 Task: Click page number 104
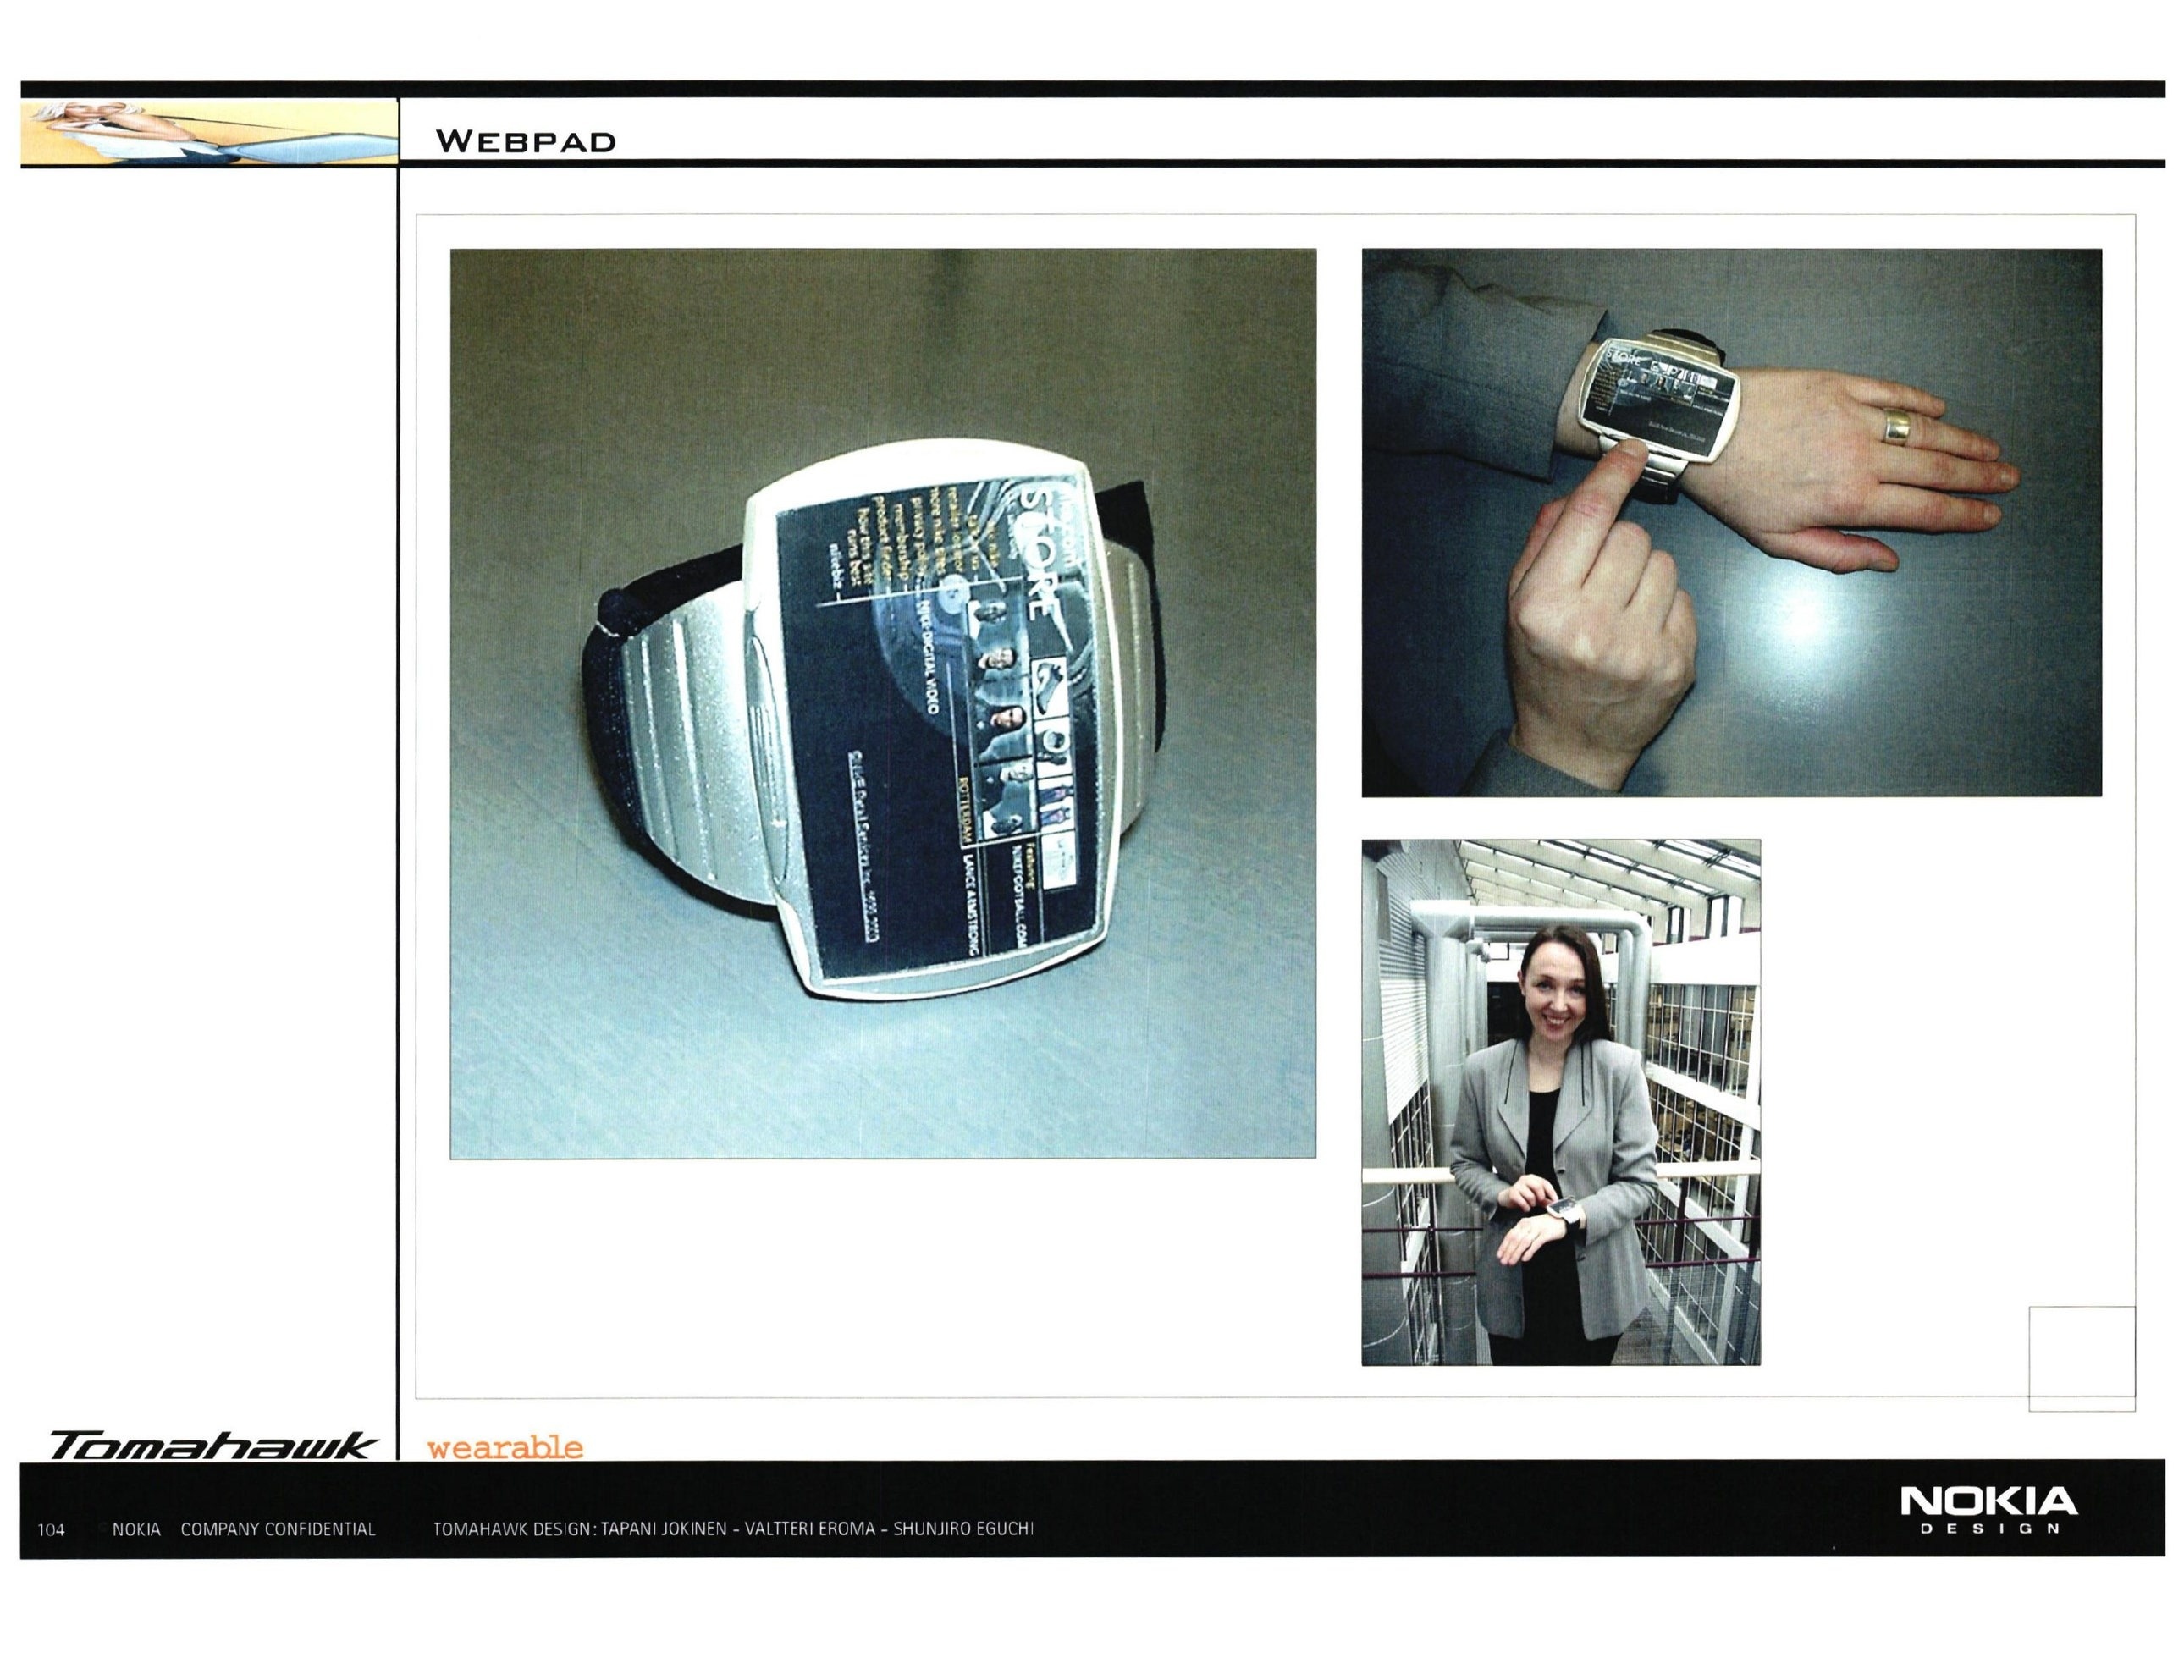[x=51, y=1529]
